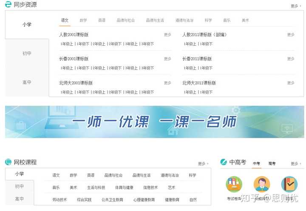The width and height of the screenshot is (306, 211).
Task: Expand 更多 for 长春2001课标版
Action: tap(167, 59)
